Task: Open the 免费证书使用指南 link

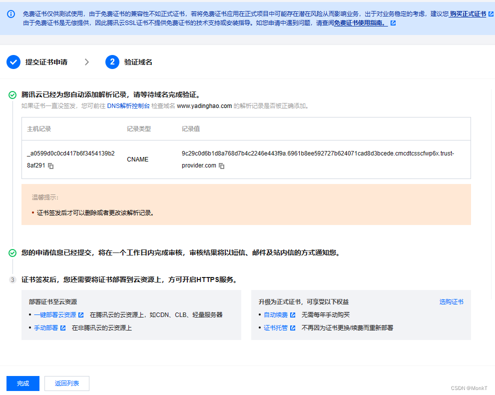Action: [361, 23]
